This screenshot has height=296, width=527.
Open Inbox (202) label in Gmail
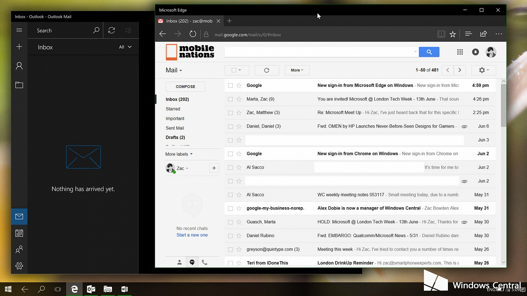pyautogui.click(x=177, y=99)
